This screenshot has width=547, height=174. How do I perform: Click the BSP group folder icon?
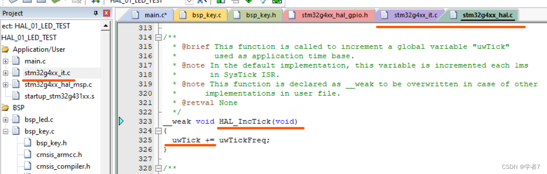6,108
